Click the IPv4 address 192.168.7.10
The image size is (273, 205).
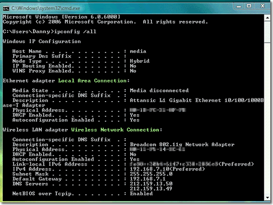(150, 169)
